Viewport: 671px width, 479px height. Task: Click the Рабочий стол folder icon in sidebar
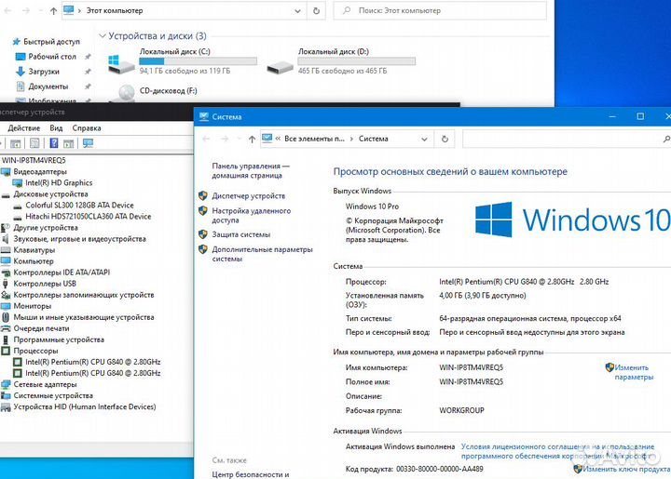[21, 57]
